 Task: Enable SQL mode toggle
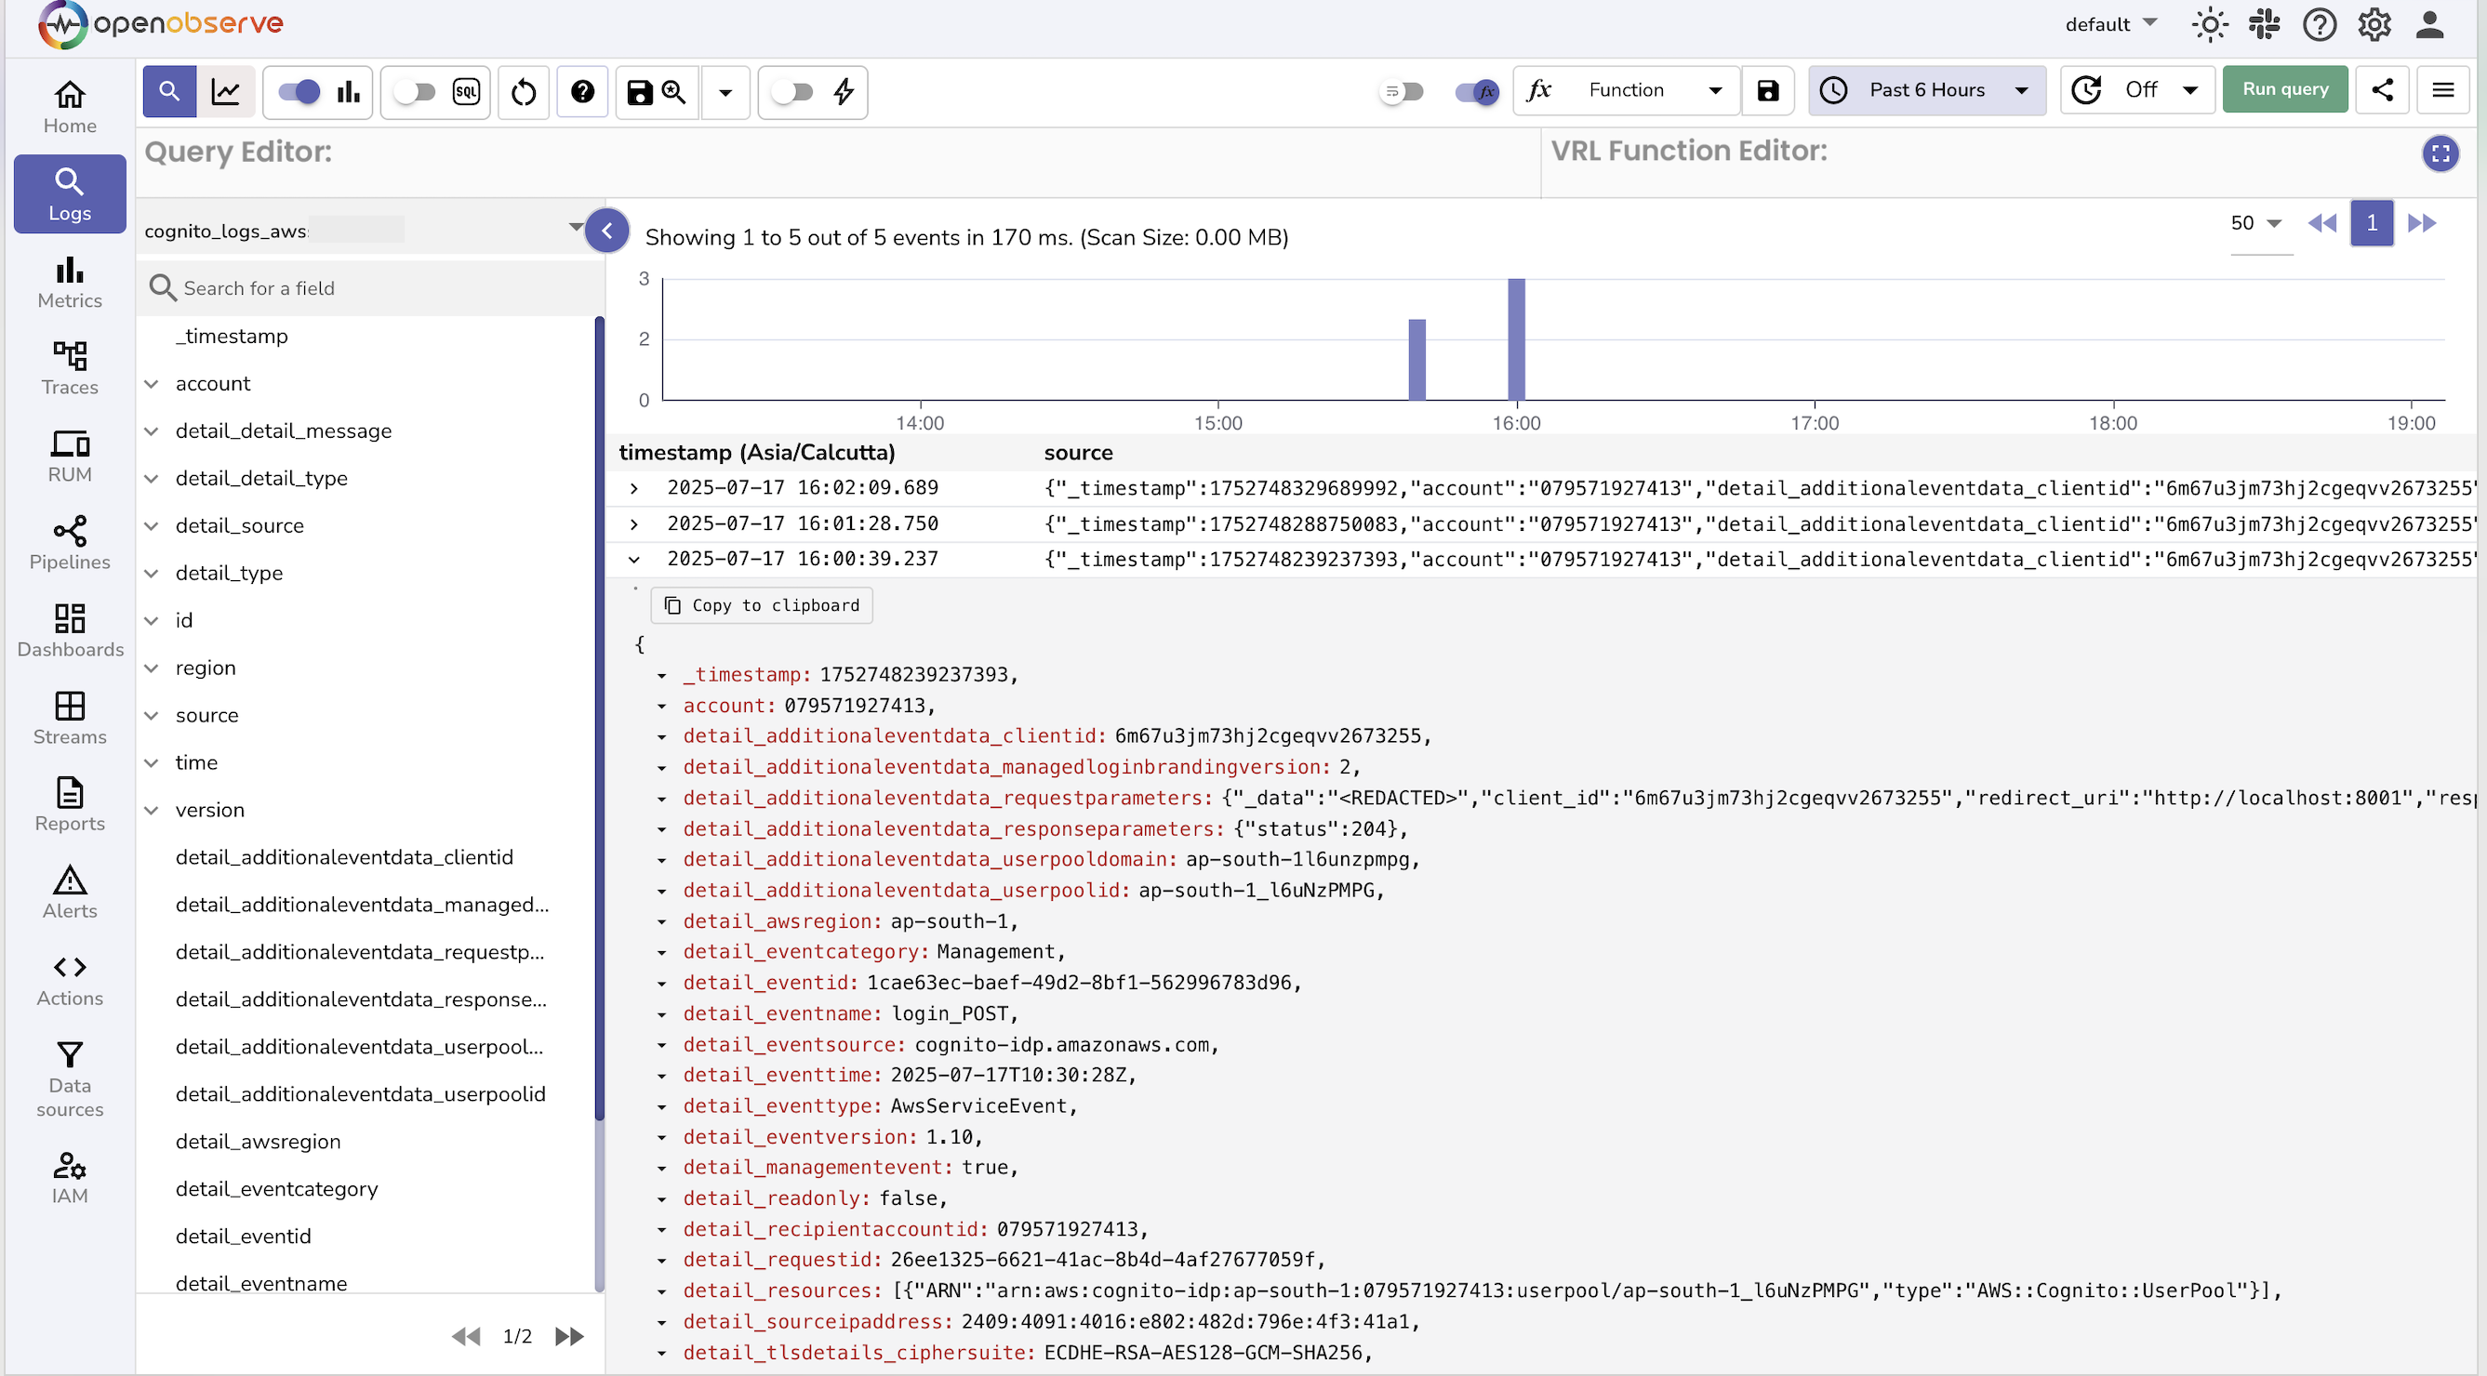pos(415,92)
